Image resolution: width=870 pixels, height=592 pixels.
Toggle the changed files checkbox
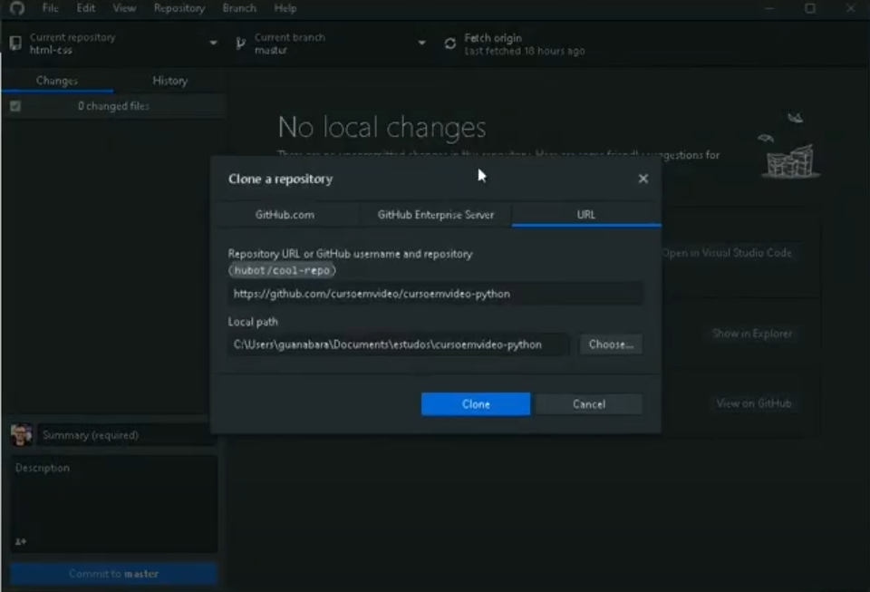click(x=15, y=106)
